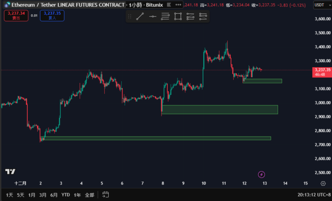
Task: Click the 20:13:12 UTC+8 timezone clock
Action: [x=314, y=195]
